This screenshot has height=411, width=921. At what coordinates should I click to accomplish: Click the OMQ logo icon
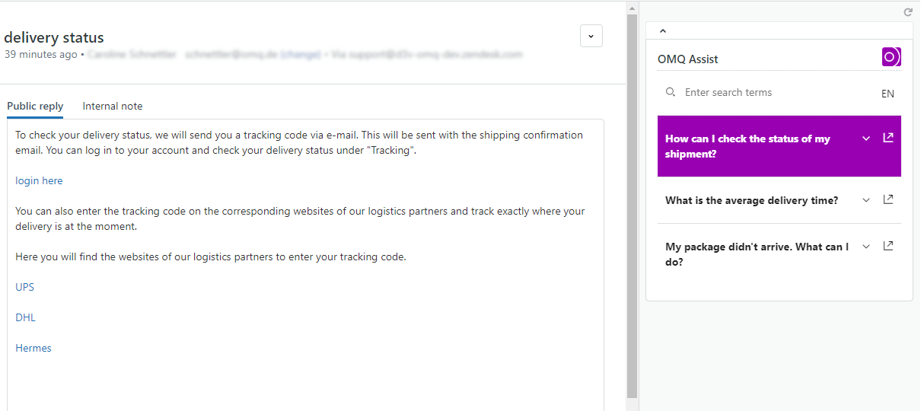pos(891,57)
